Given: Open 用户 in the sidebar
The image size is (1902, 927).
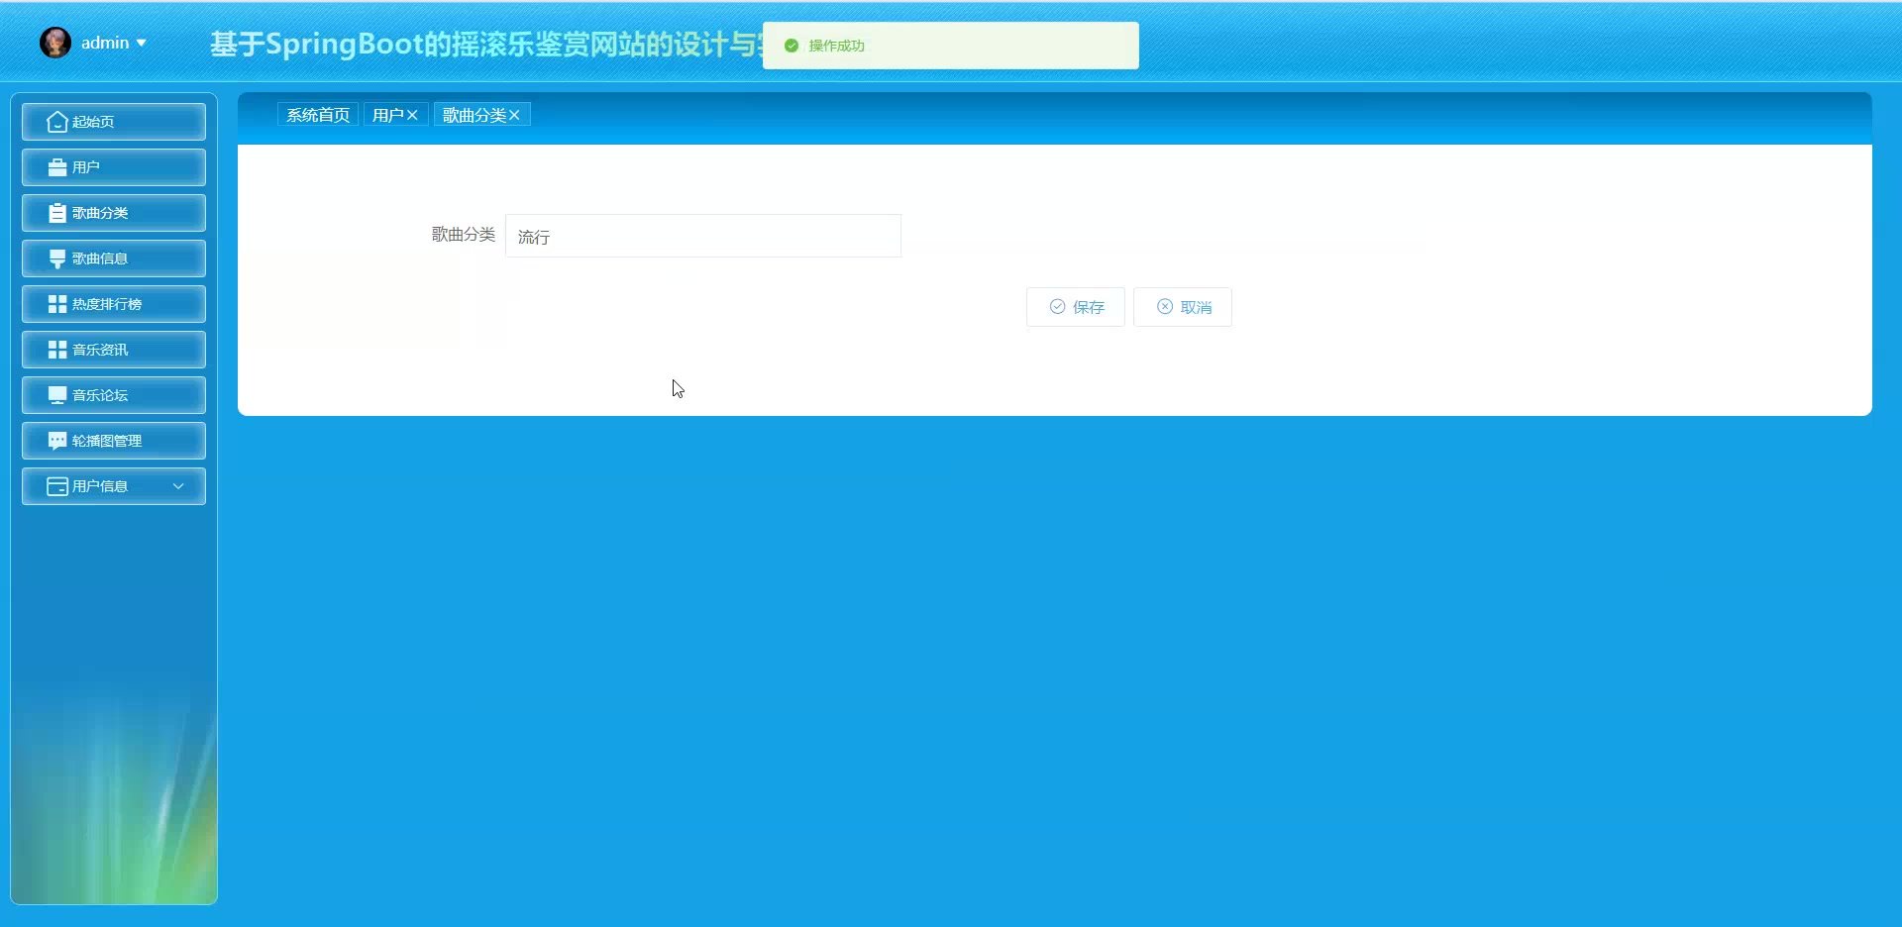Looking at the screenshot, I should point(114,167).
